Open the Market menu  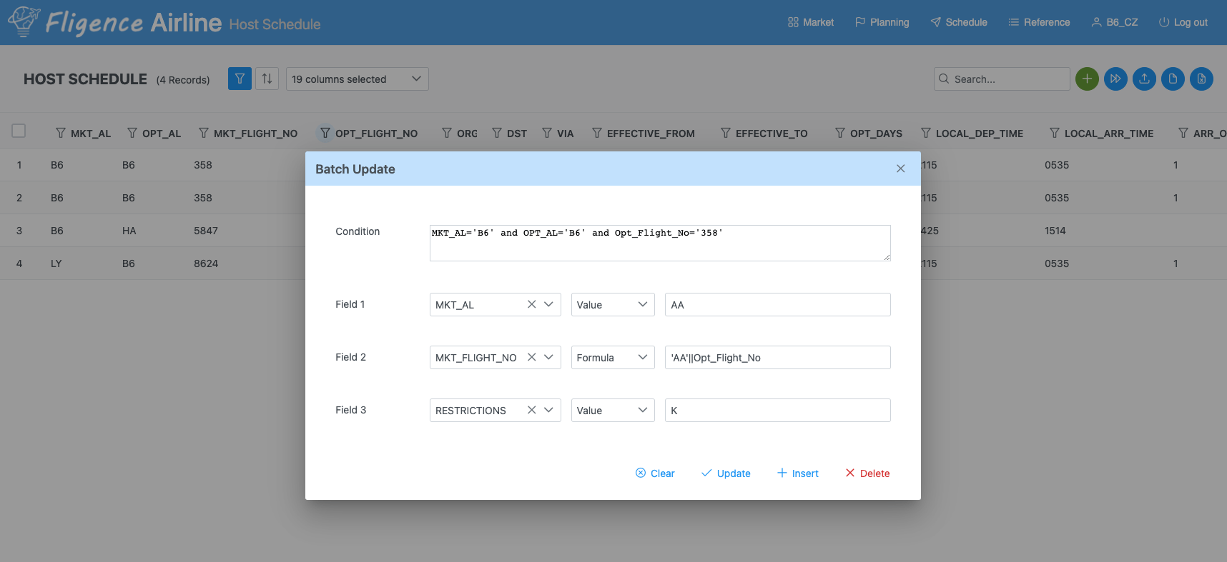pyautogui.click(x=811, y=22)
